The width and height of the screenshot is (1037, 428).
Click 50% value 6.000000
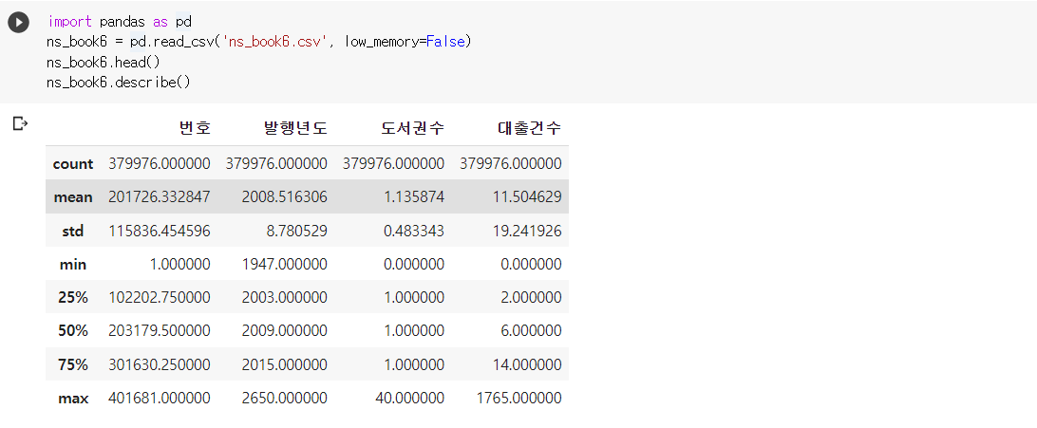[x=530, y=331]
